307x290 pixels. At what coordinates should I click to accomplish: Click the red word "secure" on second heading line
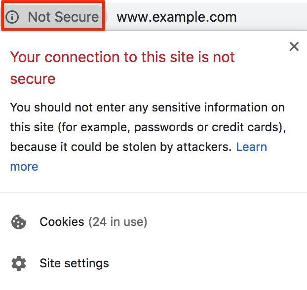[33, 79]
